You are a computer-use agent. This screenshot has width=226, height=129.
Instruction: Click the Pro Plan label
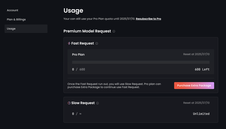(x=78, y=54)
